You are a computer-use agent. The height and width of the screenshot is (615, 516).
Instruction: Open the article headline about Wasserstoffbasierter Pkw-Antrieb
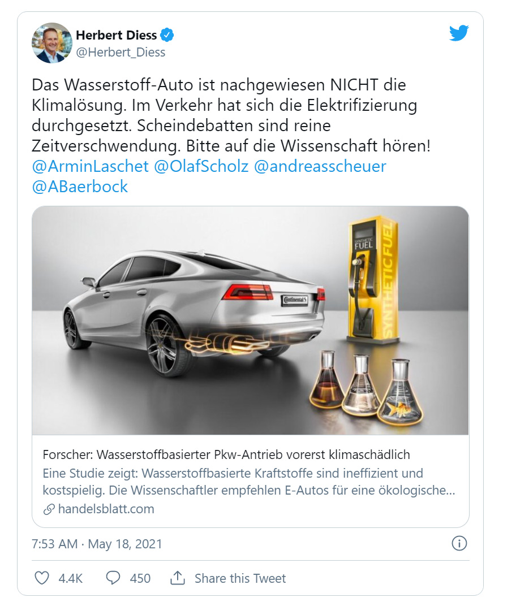point(226,454)
